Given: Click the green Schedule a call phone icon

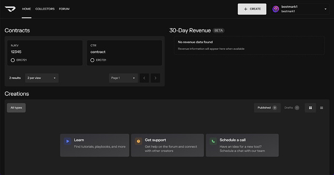Looking at the screenshot, I should point(213,141).
